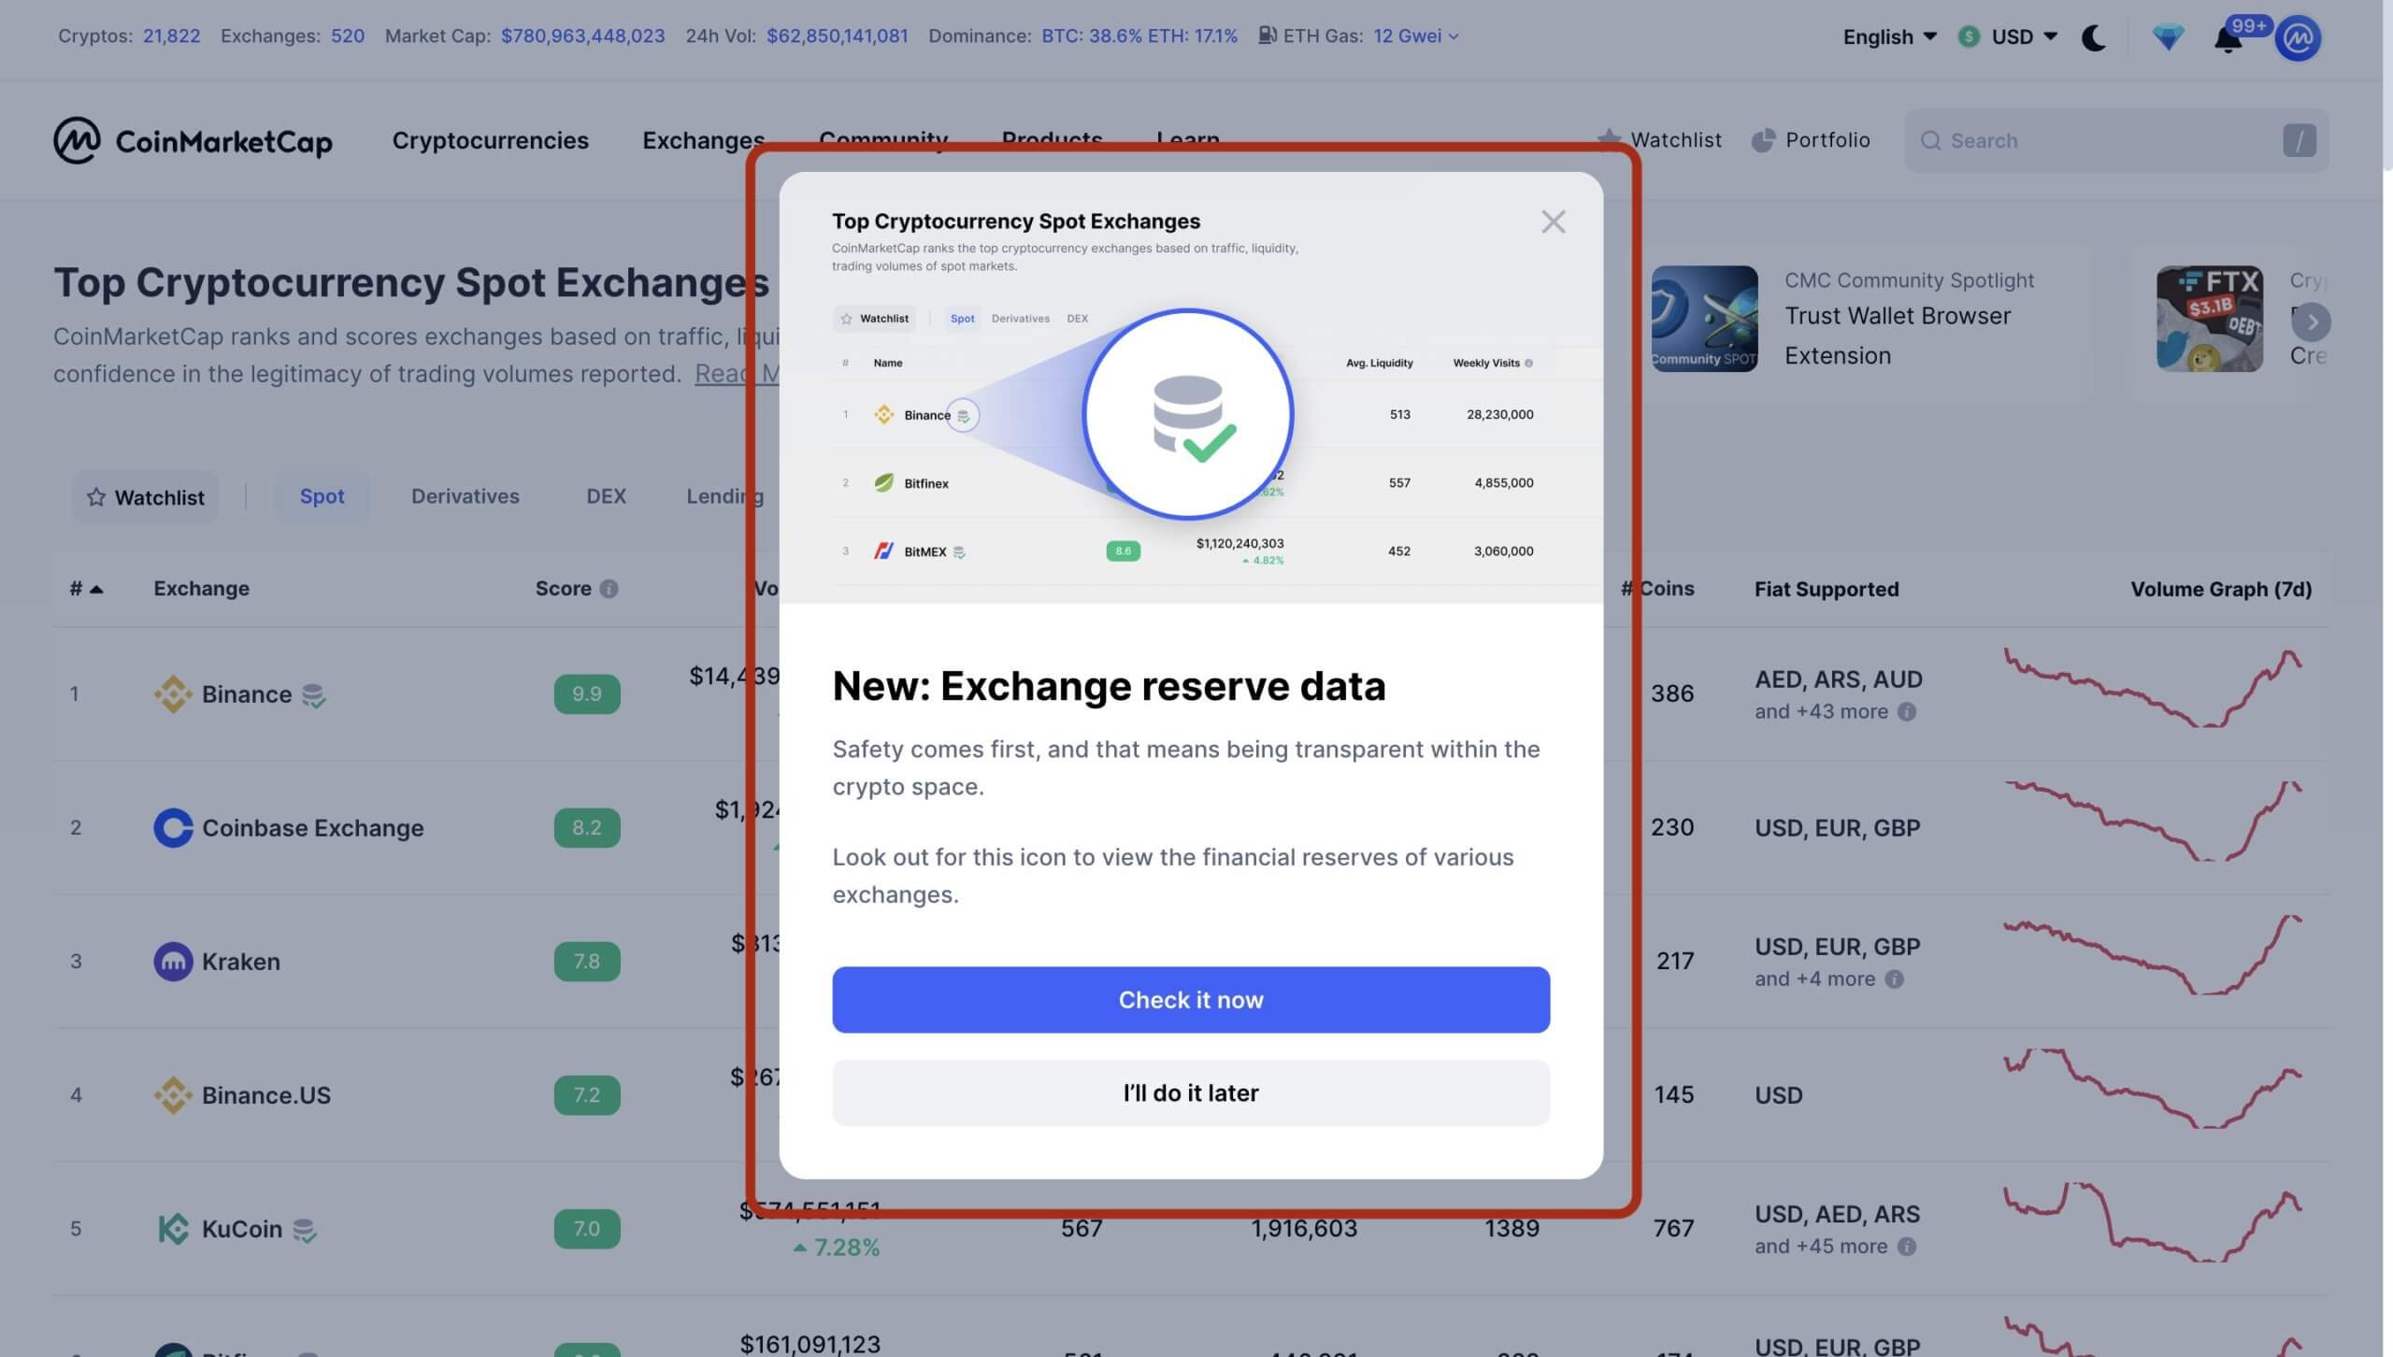The width and height of the screenshot is (2393, 1357).
Task: Open notifications bell icon
Action: pos(2228,39)
